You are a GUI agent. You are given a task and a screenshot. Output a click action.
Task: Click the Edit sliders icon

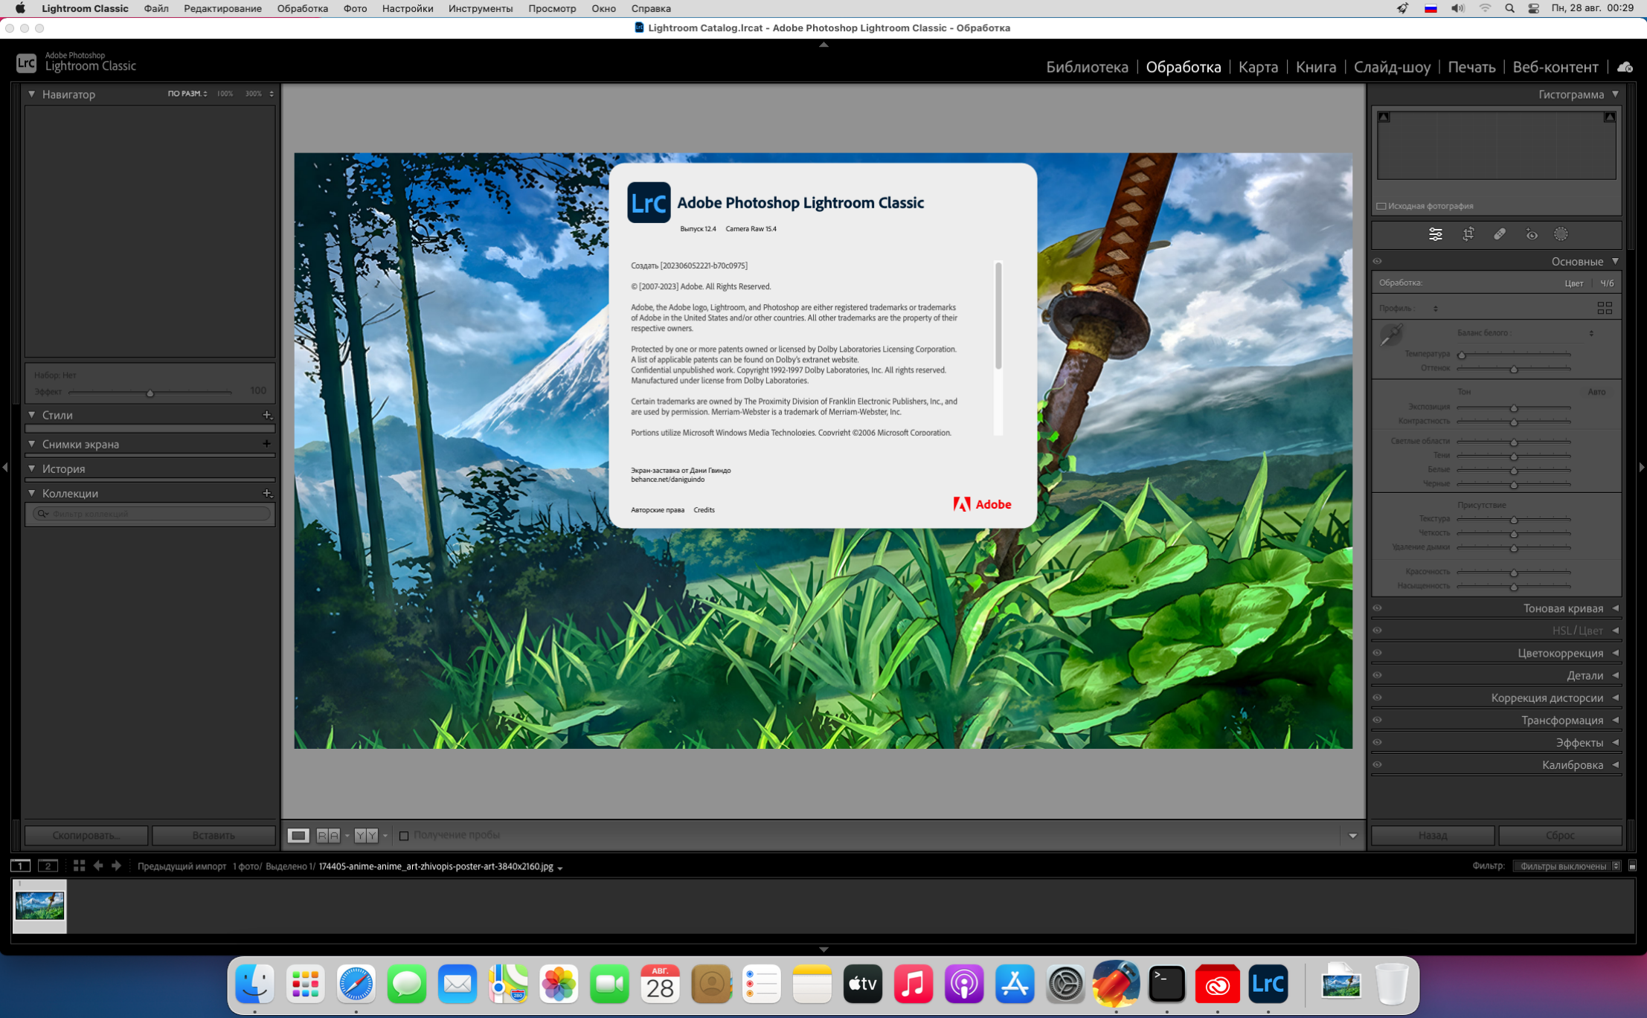click(x=1435, y=234)
